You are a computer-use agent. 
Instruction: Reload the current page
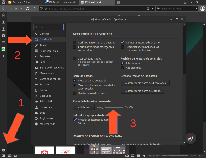click(27, 9)
